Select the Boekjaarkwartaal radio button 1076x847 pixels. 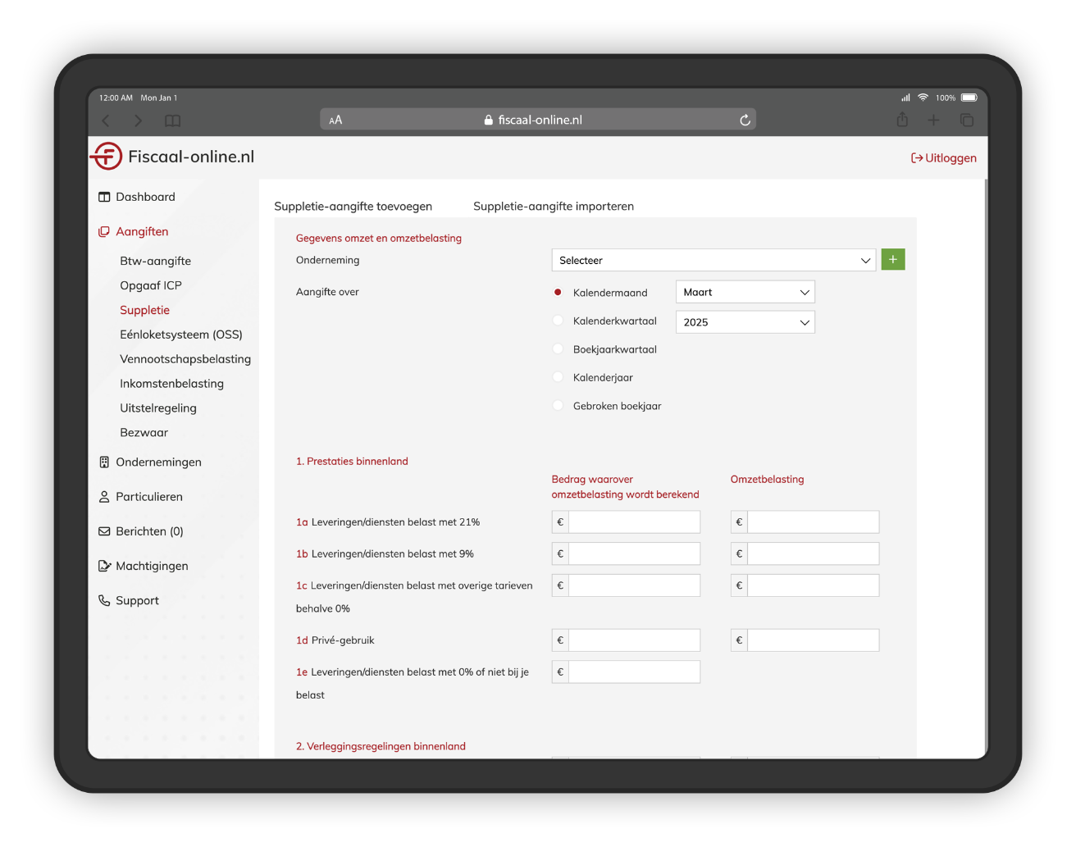coord(558,348)
